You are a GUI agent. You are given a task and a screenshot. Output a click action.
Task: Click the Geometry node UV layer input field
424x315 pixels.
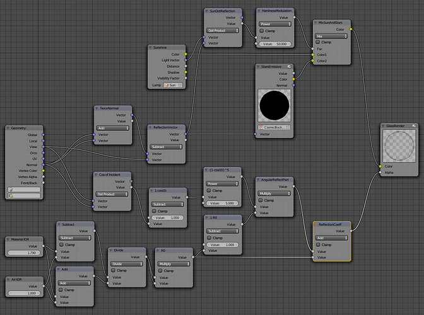[24, 189]
